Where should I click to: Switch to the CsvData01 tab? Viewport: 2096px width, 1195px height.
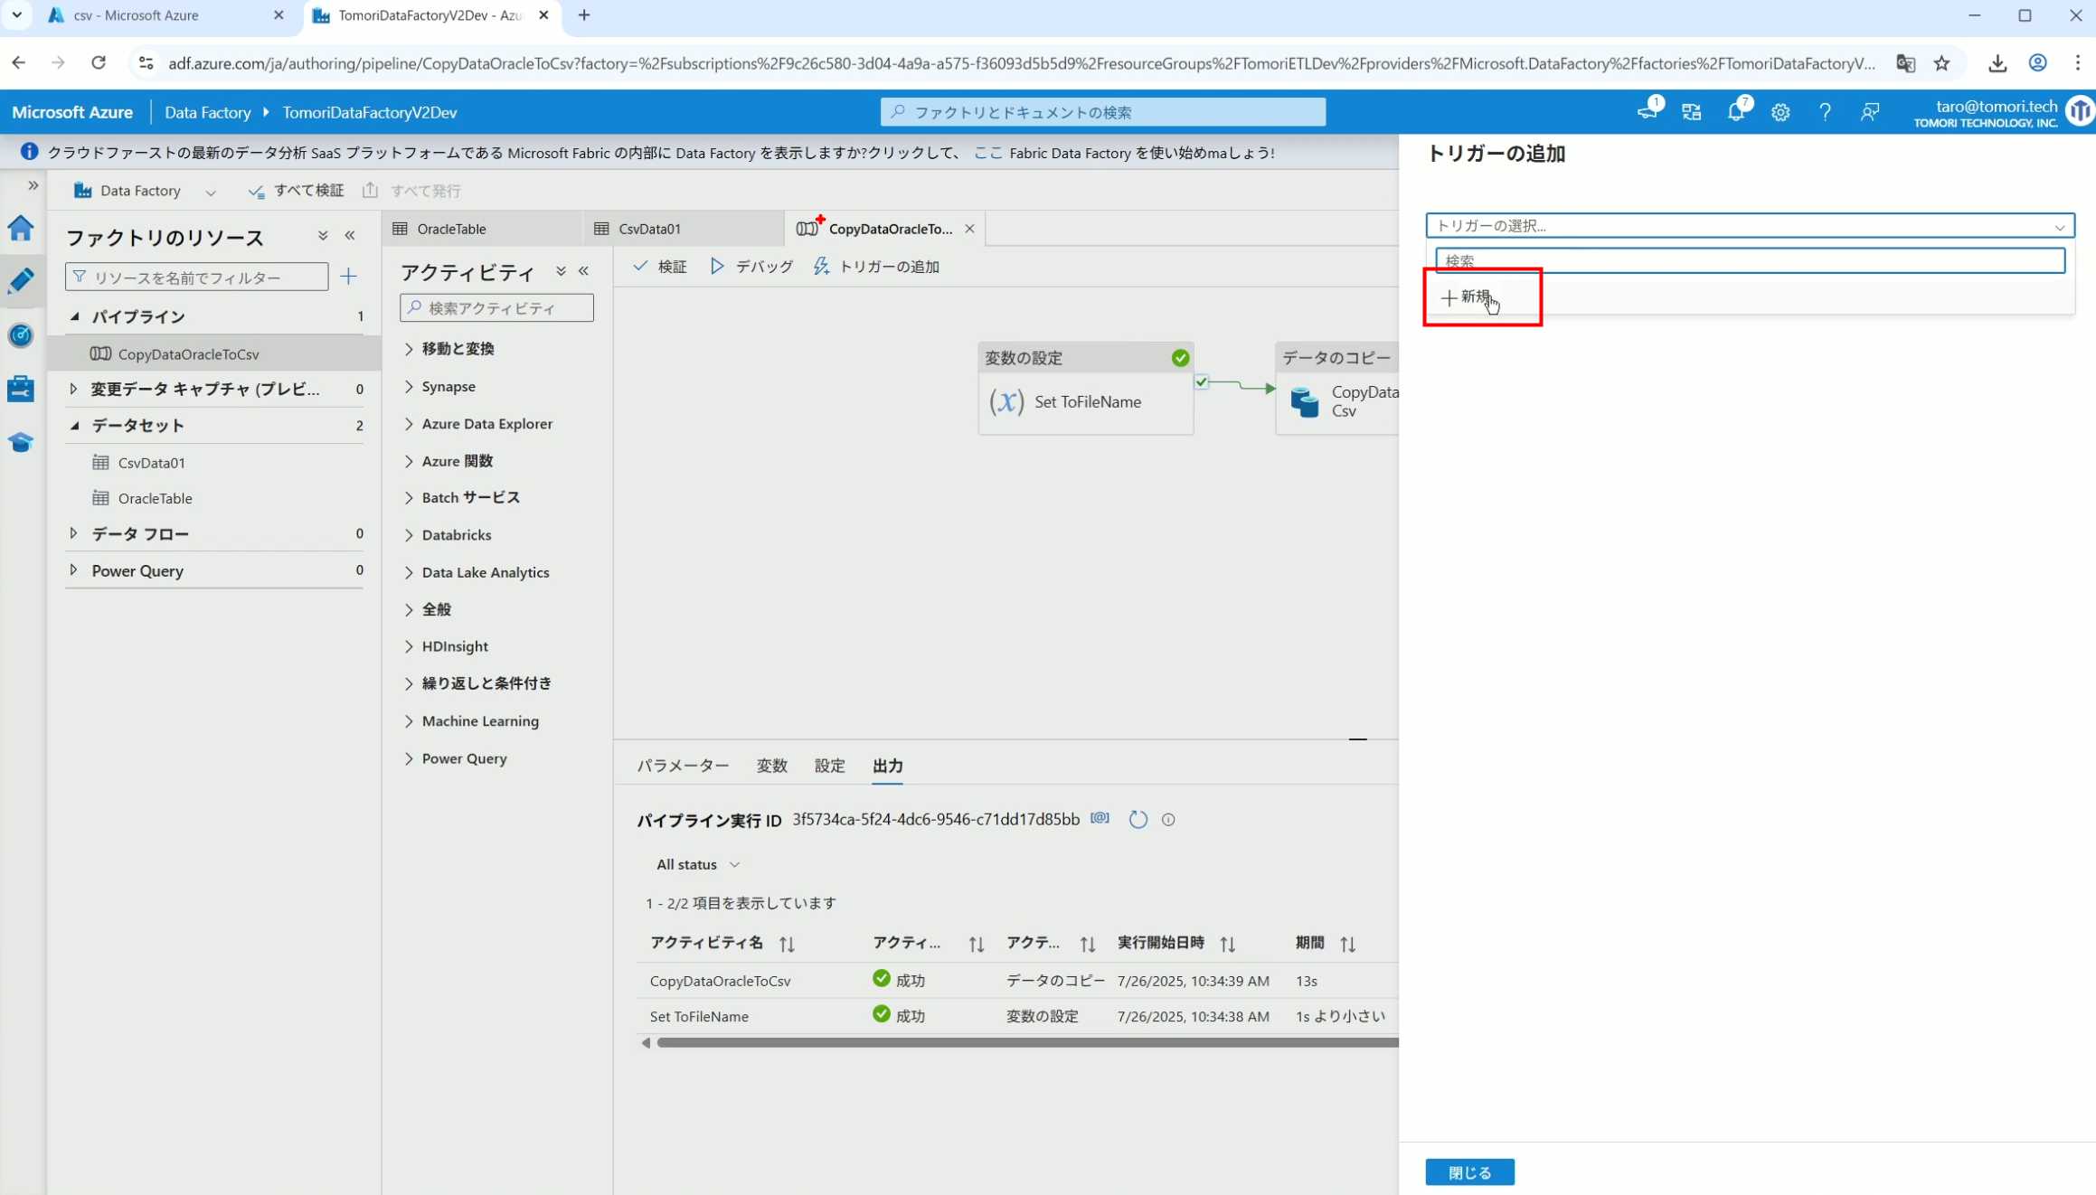pos(649,229)
